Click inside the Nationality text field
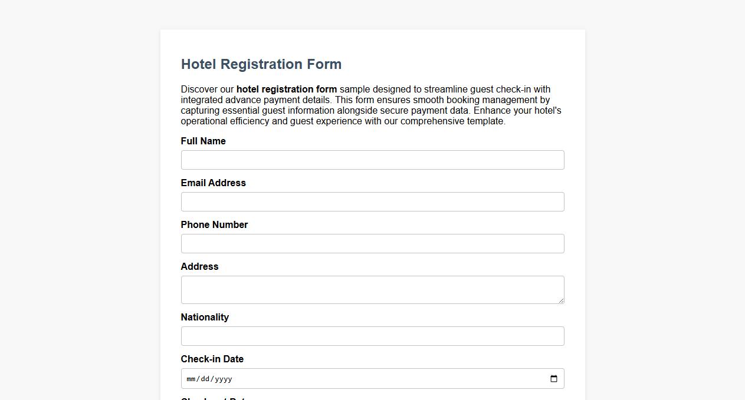Viewport: 745px width, 400px height. coord(372,336)
